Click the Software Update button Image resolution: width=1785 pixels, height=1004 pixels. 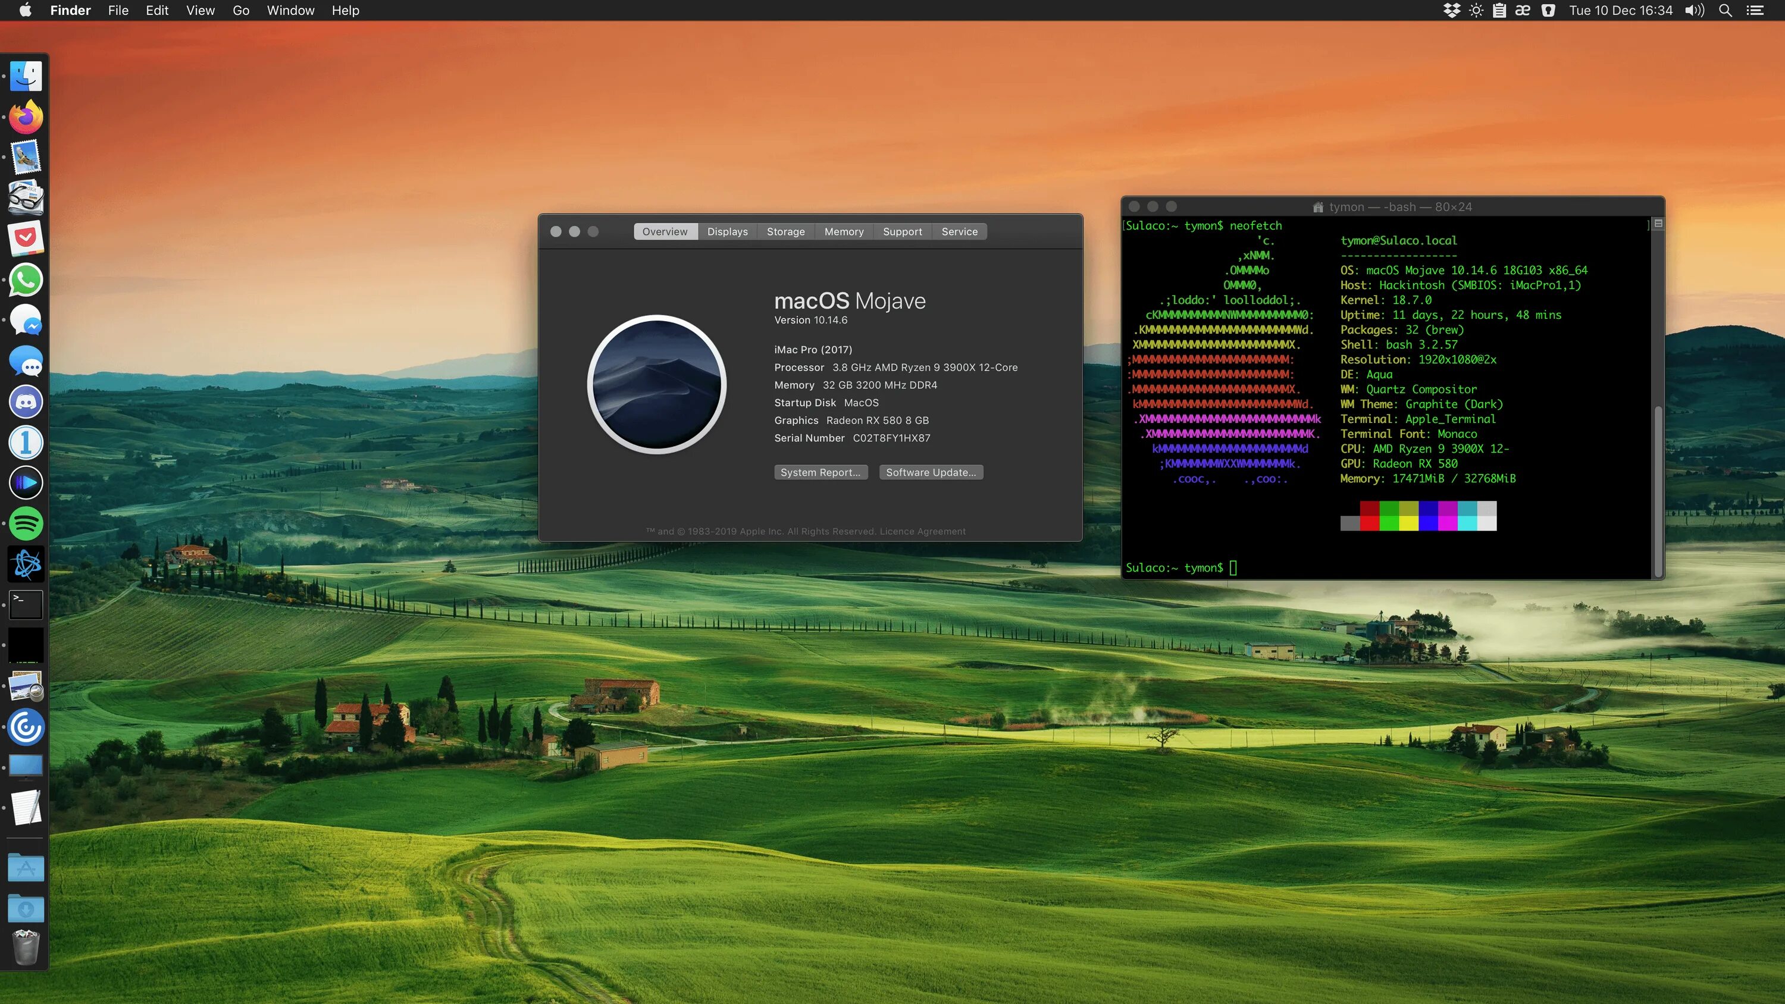point(931,472)
